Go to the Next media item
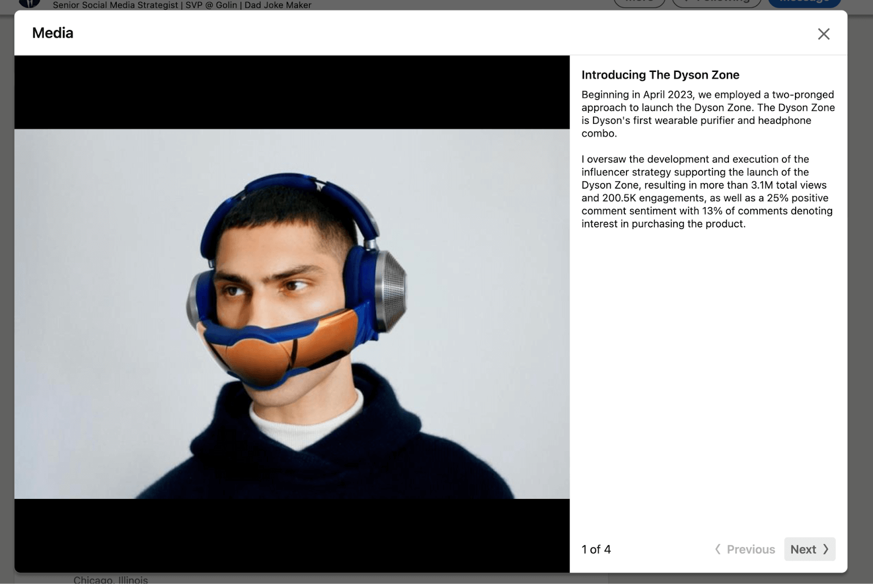Viewport: 873px width, 584px height. [x=810, y=549]
